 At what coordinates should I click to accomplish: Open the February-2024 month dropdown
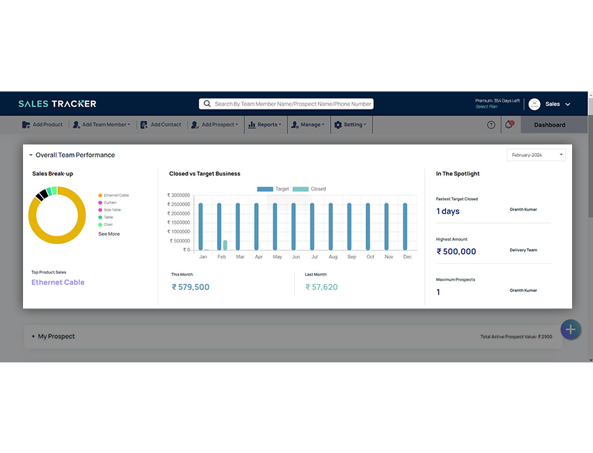click(x=536, y=155)
